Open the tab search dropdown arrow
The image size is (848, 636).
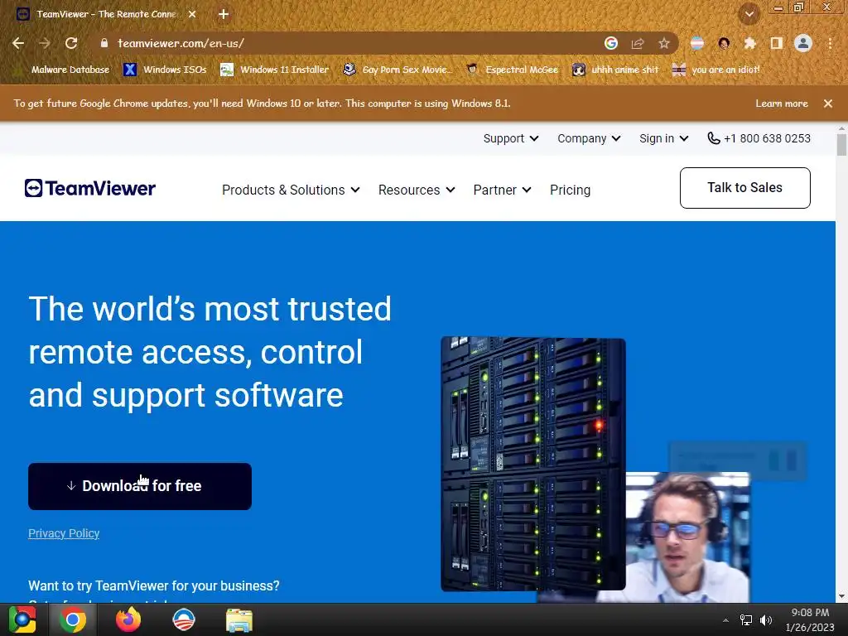(x=749, y=14)
